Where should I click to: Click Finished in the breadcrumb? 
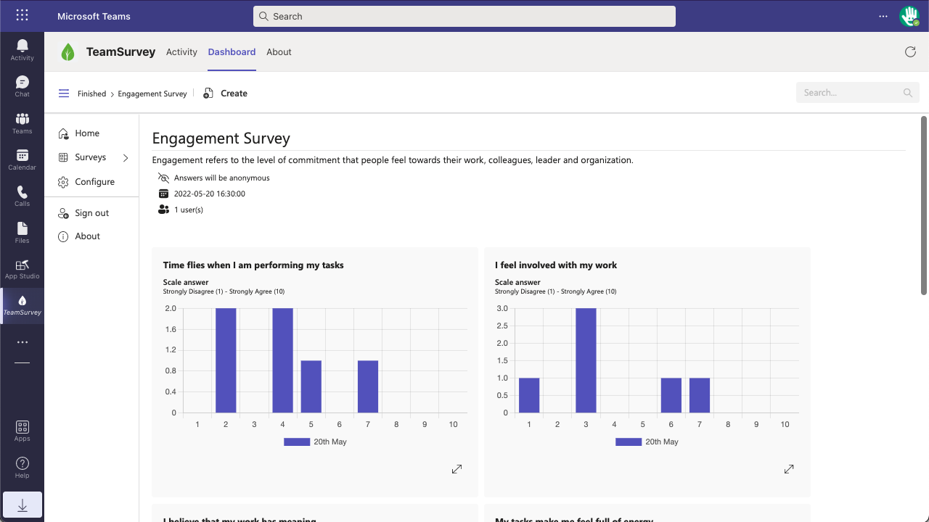pyautogui.click(x=91, y=94)
